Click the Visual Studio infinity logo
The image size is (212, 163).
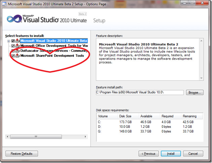pos(14,19)
